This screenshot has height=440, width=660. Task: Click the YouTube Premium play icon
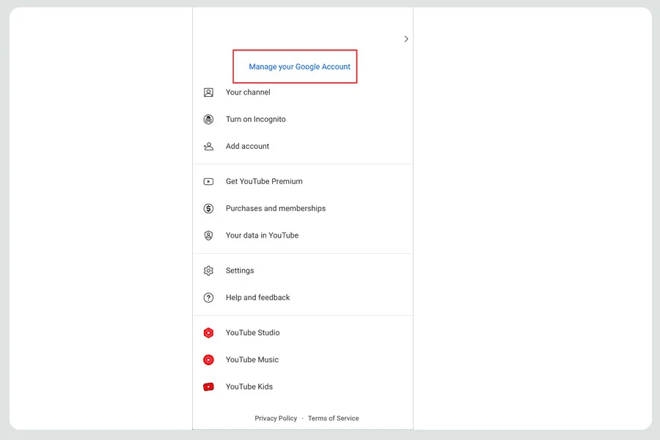coord(208,181)
